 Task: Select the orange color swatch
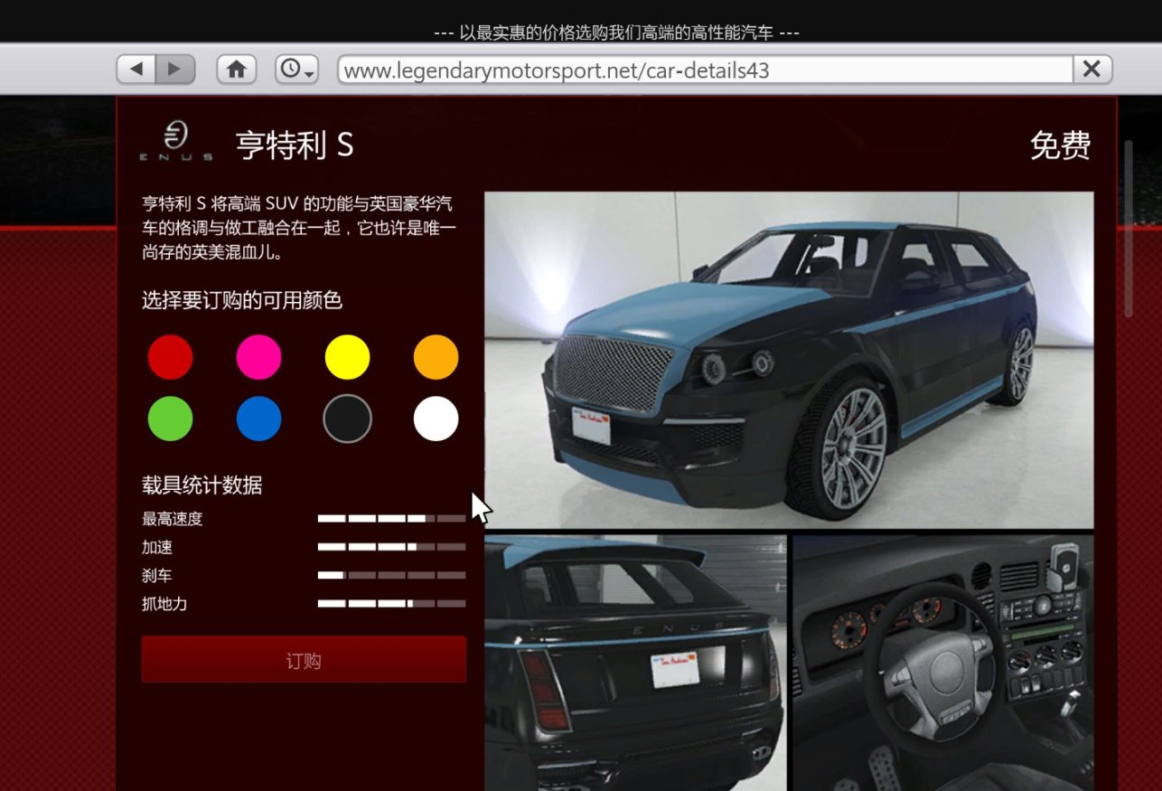tap(436, 357)
